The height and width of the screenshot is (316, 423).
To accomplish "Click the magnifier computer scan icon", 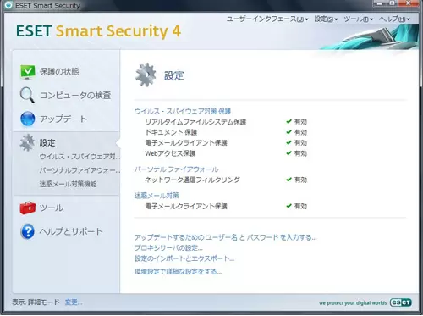I will (27, 95).
